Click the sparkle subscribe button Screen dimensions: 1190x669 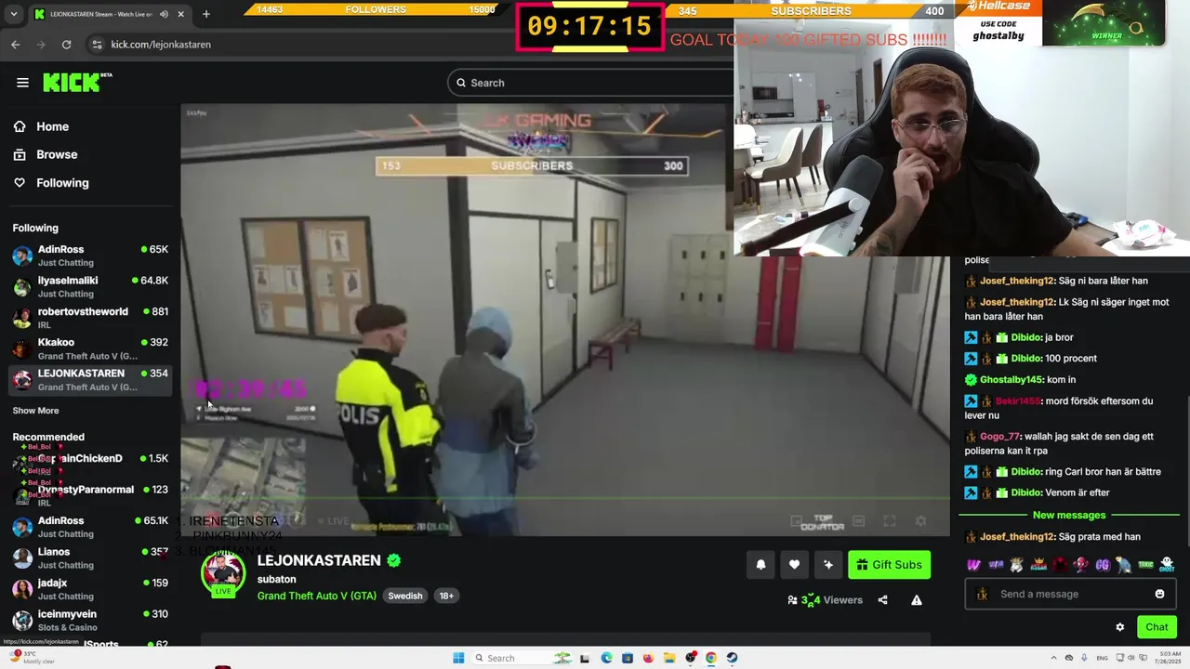(828, 564)
